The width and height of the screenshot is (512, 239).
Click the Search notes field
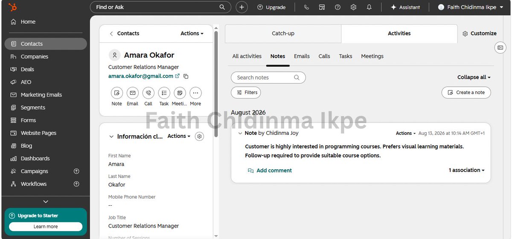pyautogui.click(x=268, y=78)
